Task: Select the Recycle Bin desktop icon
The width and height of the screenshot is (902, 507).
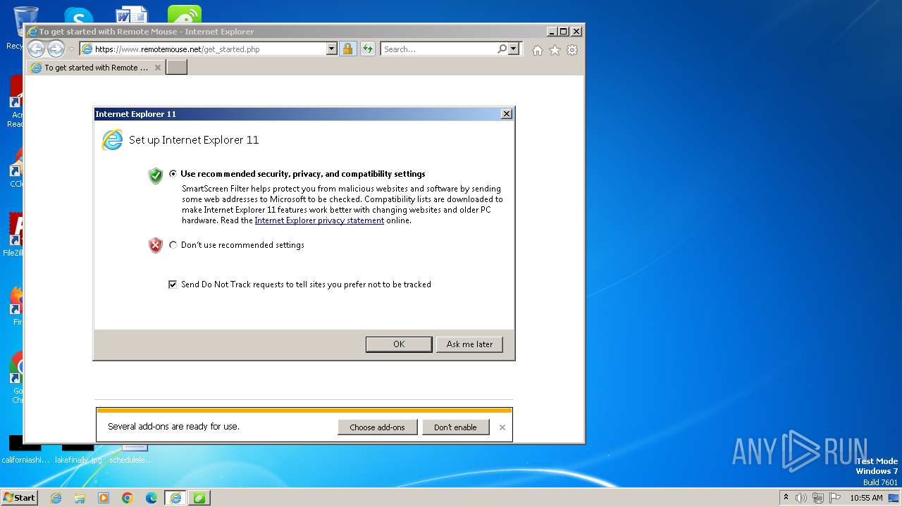Action: coord(25,21)
